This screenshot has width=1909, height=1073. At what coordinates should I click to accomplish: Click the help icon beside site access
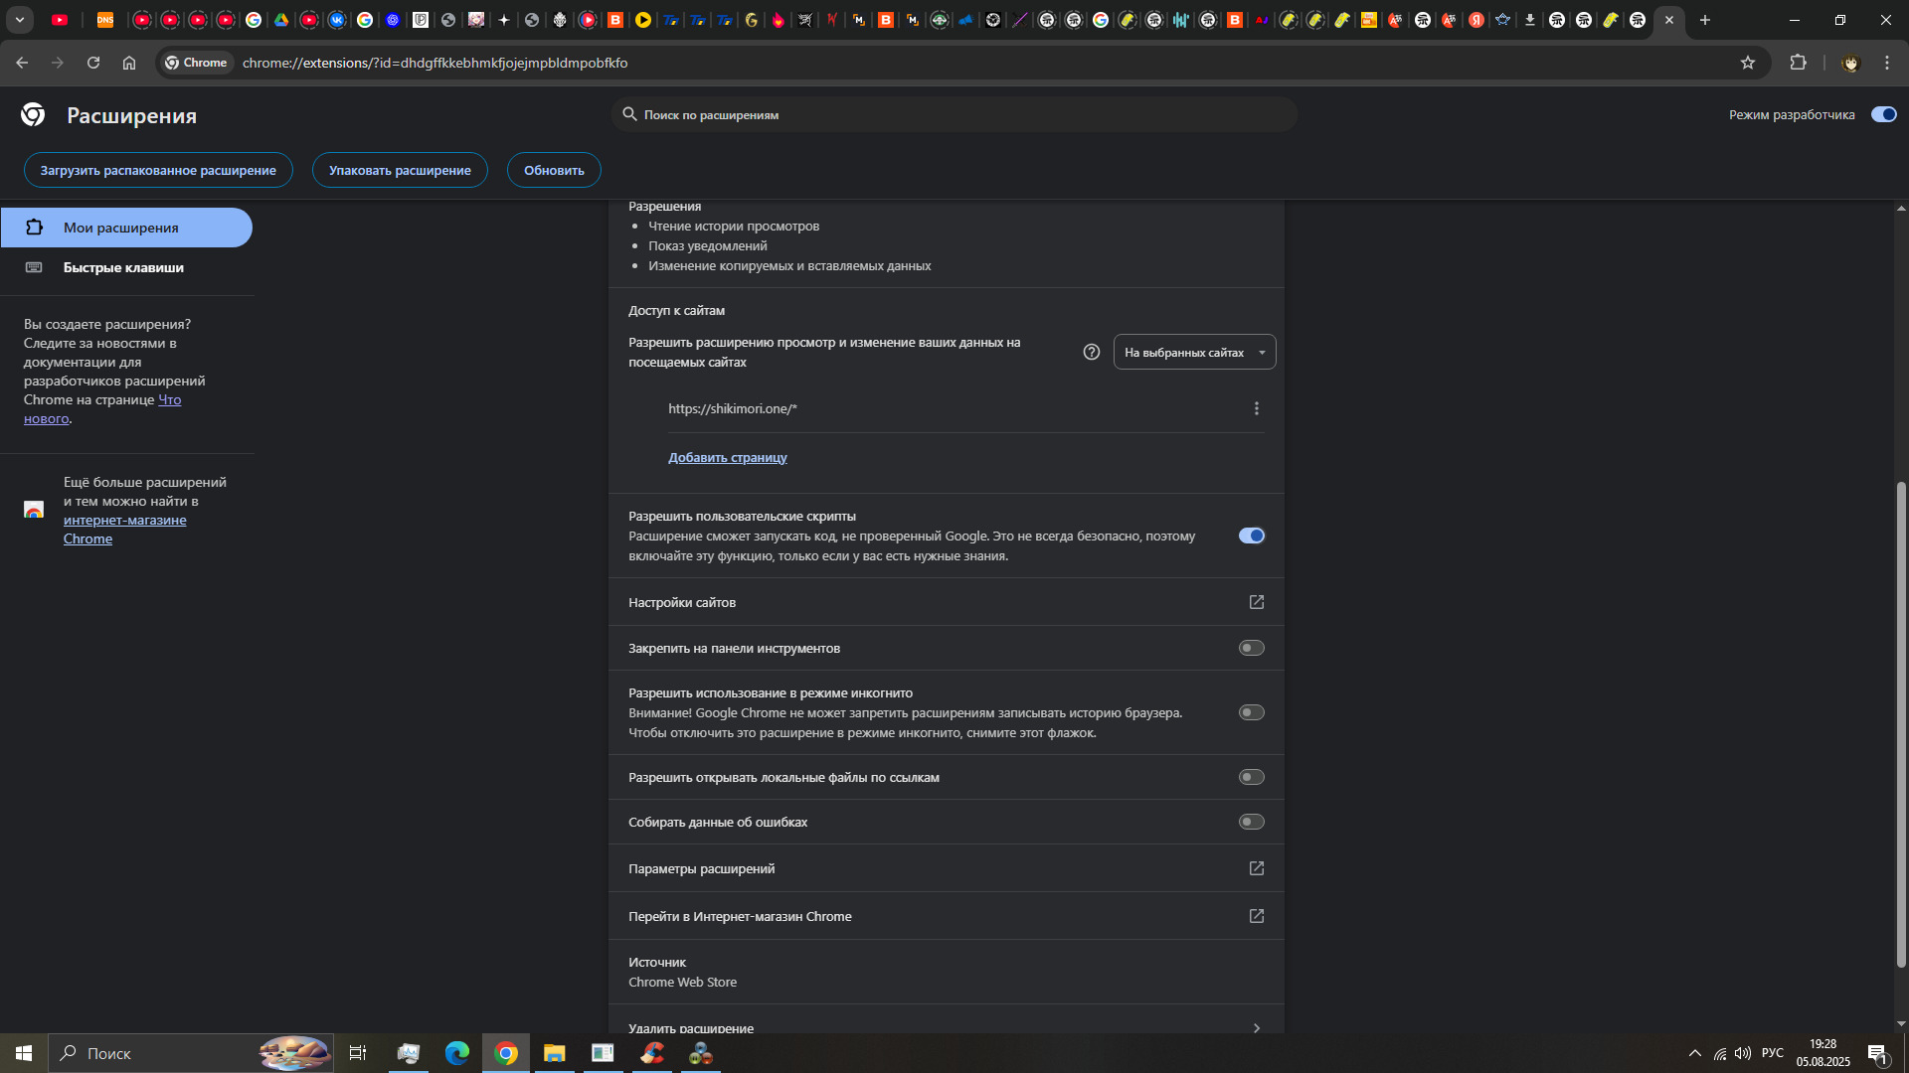tap(1092, 352)
